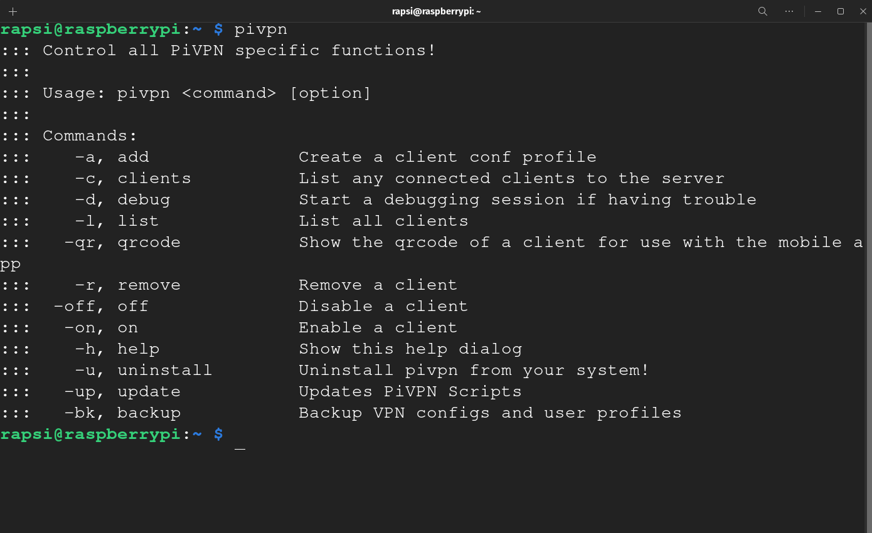Click the green rapsi@raspberrypi prompt at bottom
The height and width of the screenshot is (533, 872).
[x=90, y=435]
